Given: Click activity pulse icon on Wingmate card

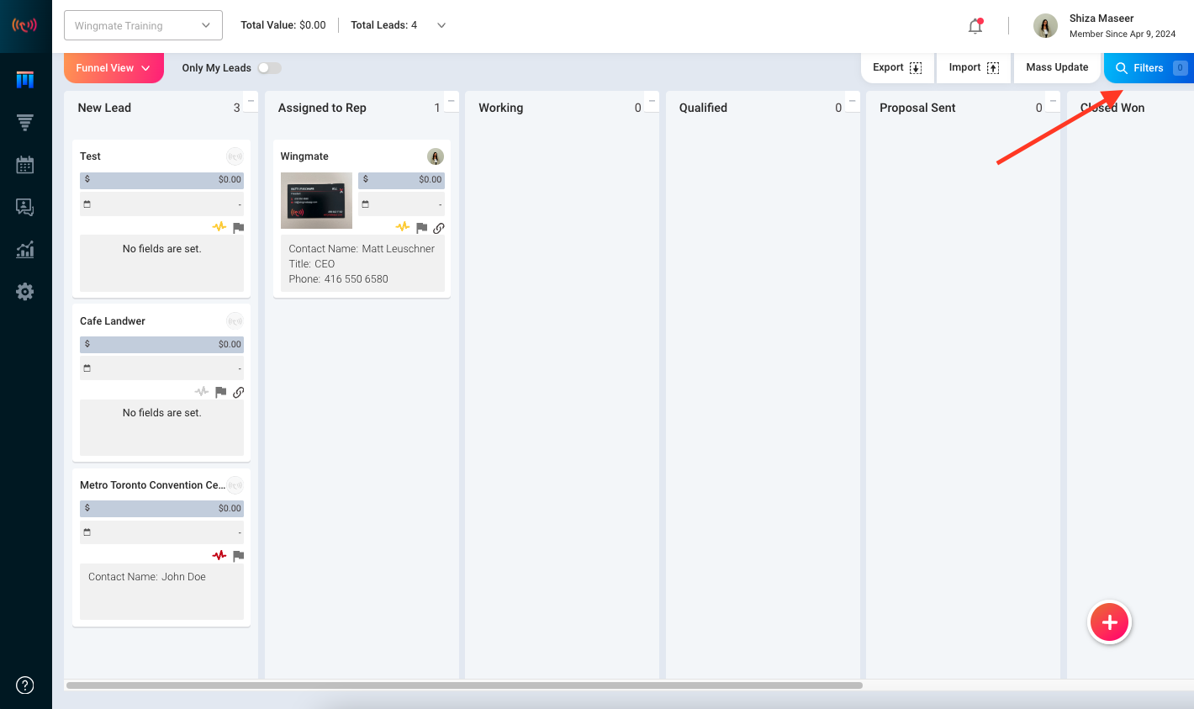Looking at the screenshot, I should pos(403,227).
